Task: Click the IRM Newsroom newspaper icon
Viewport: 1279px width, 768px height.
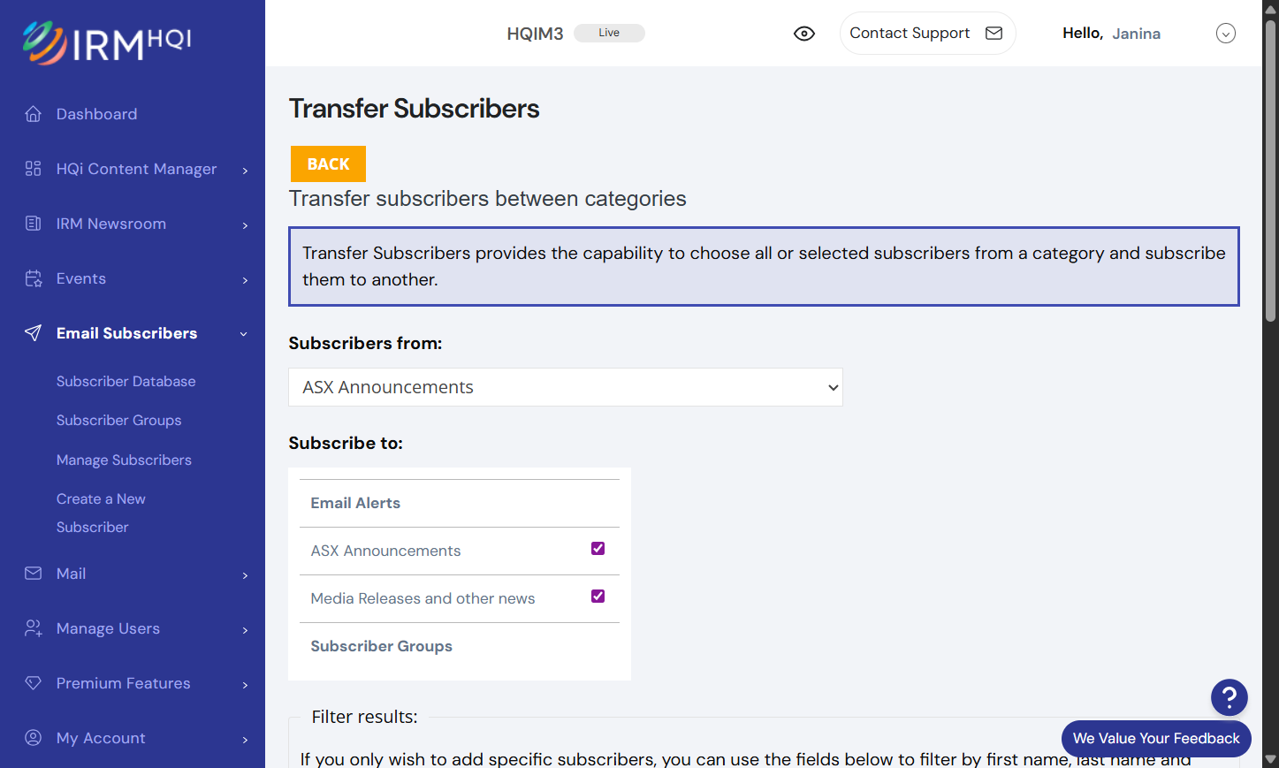Action: (34, 224)
